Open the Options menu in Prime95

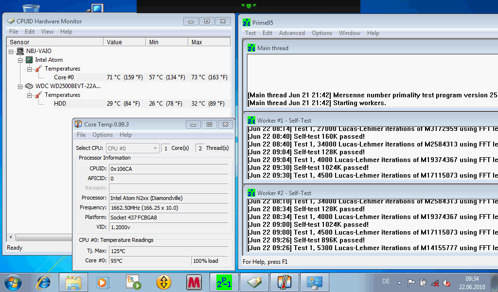click(322, 33)
